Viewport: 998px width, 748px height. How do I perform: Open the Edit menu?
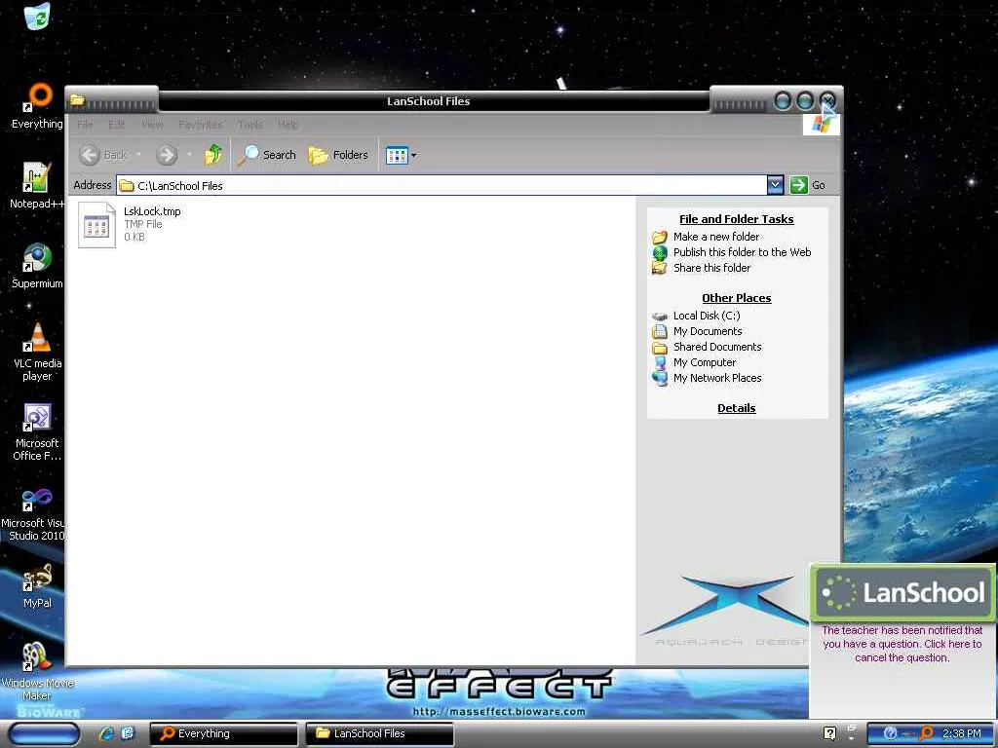pos(117,124)
